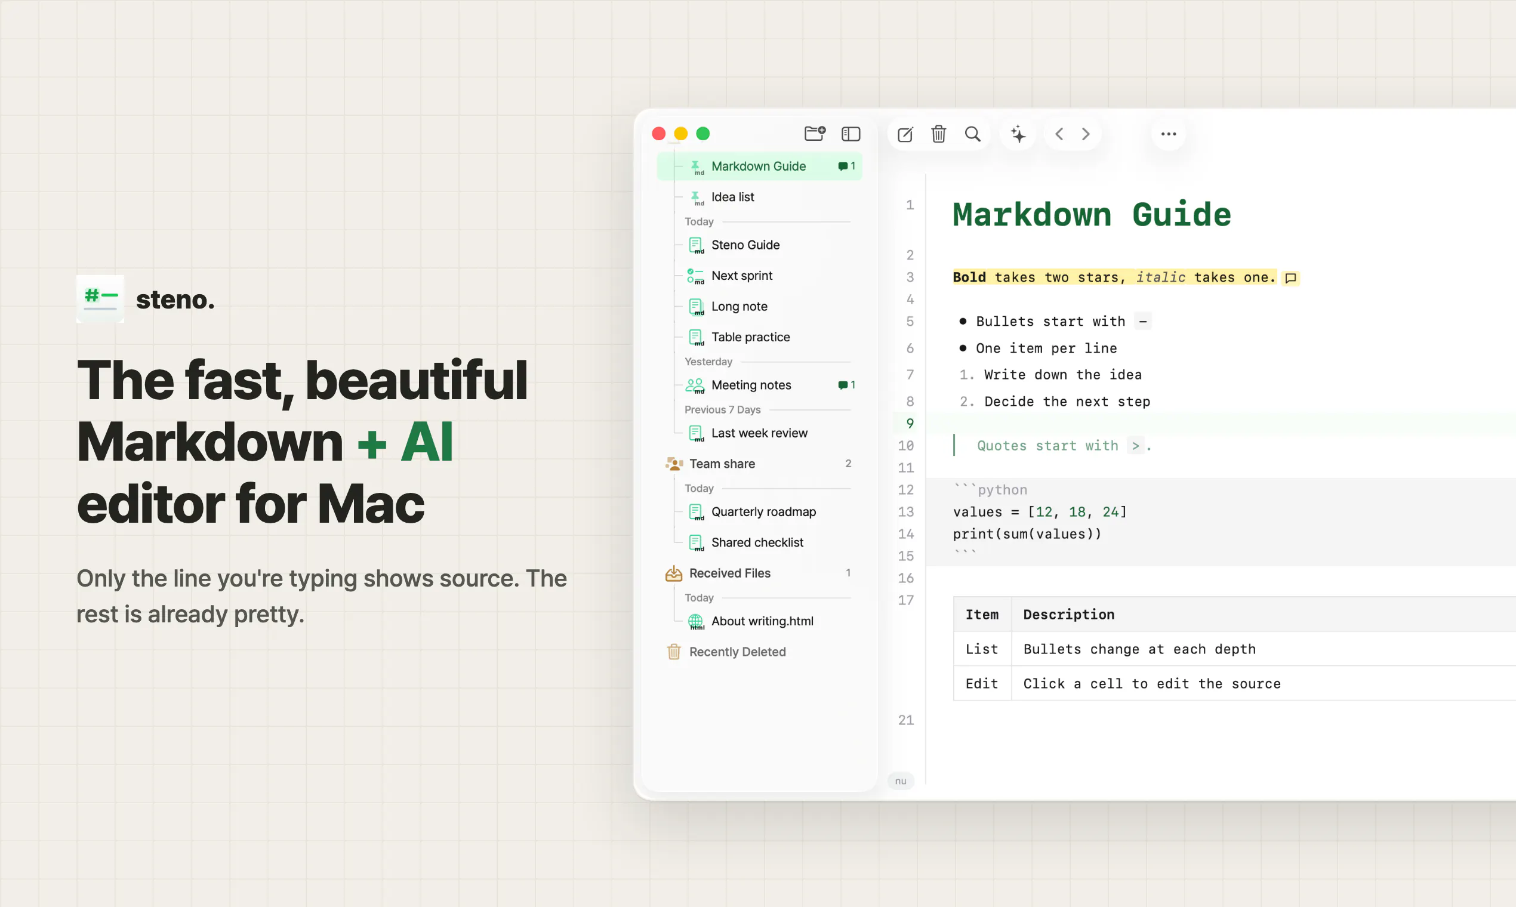Open the three-dot more menu
Image resolution: width=1516 pixels, height=907 pixels.
(1169, 134)
